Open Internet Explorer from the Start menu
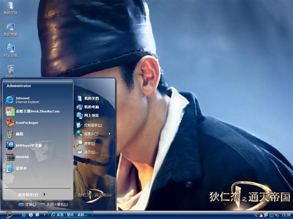The width and height of the screenshot is (293, 219). click(23, 99)
